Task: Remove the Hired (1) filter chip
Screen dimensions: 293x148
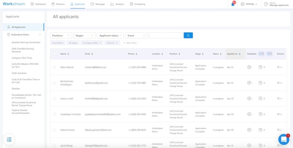Action: [x=117, y=43]
